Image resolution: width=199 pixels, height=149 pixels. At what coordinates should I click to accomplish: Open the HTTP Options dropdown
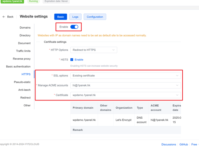94,50
